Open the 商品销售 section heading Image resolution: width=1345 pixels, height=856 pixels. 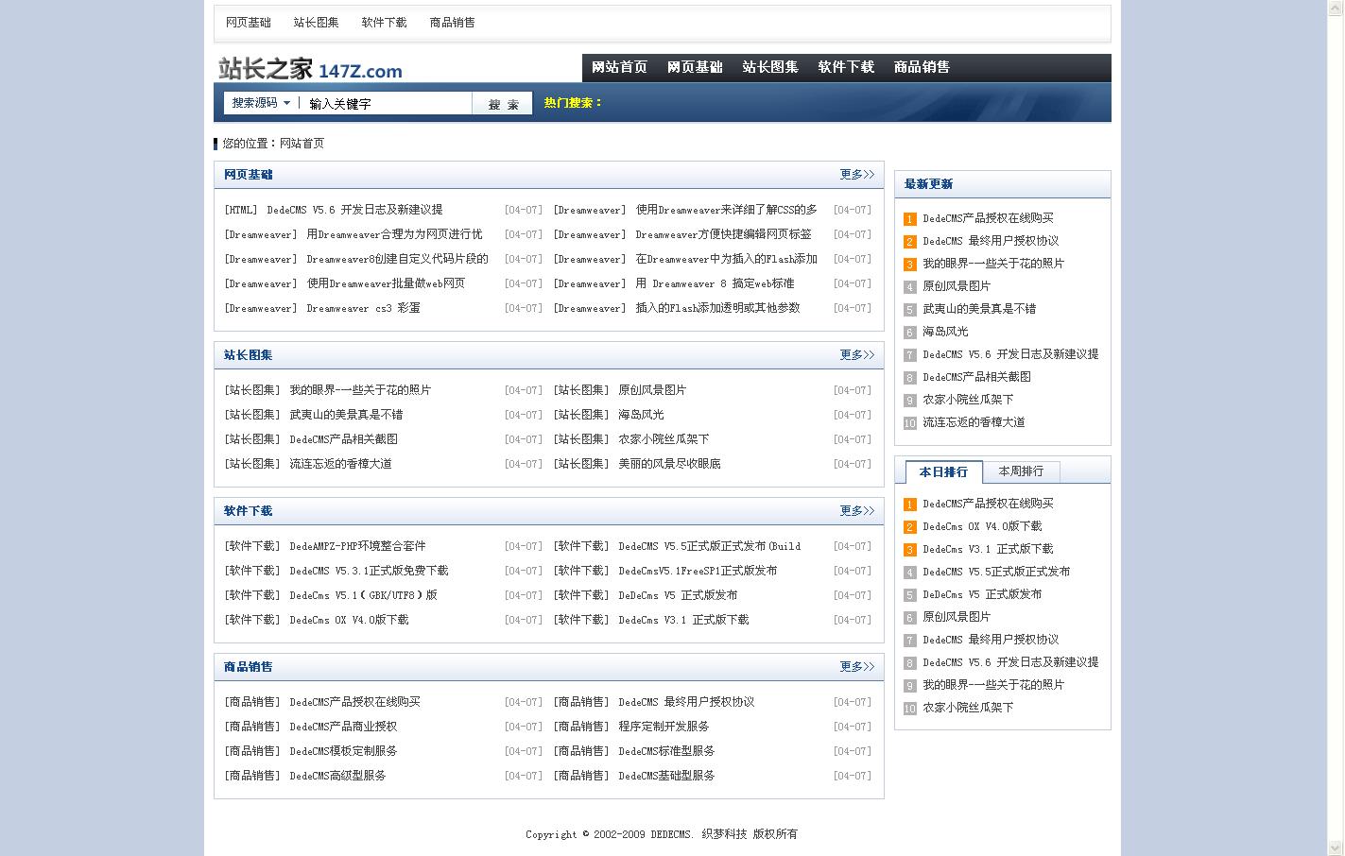click(249, 667)
